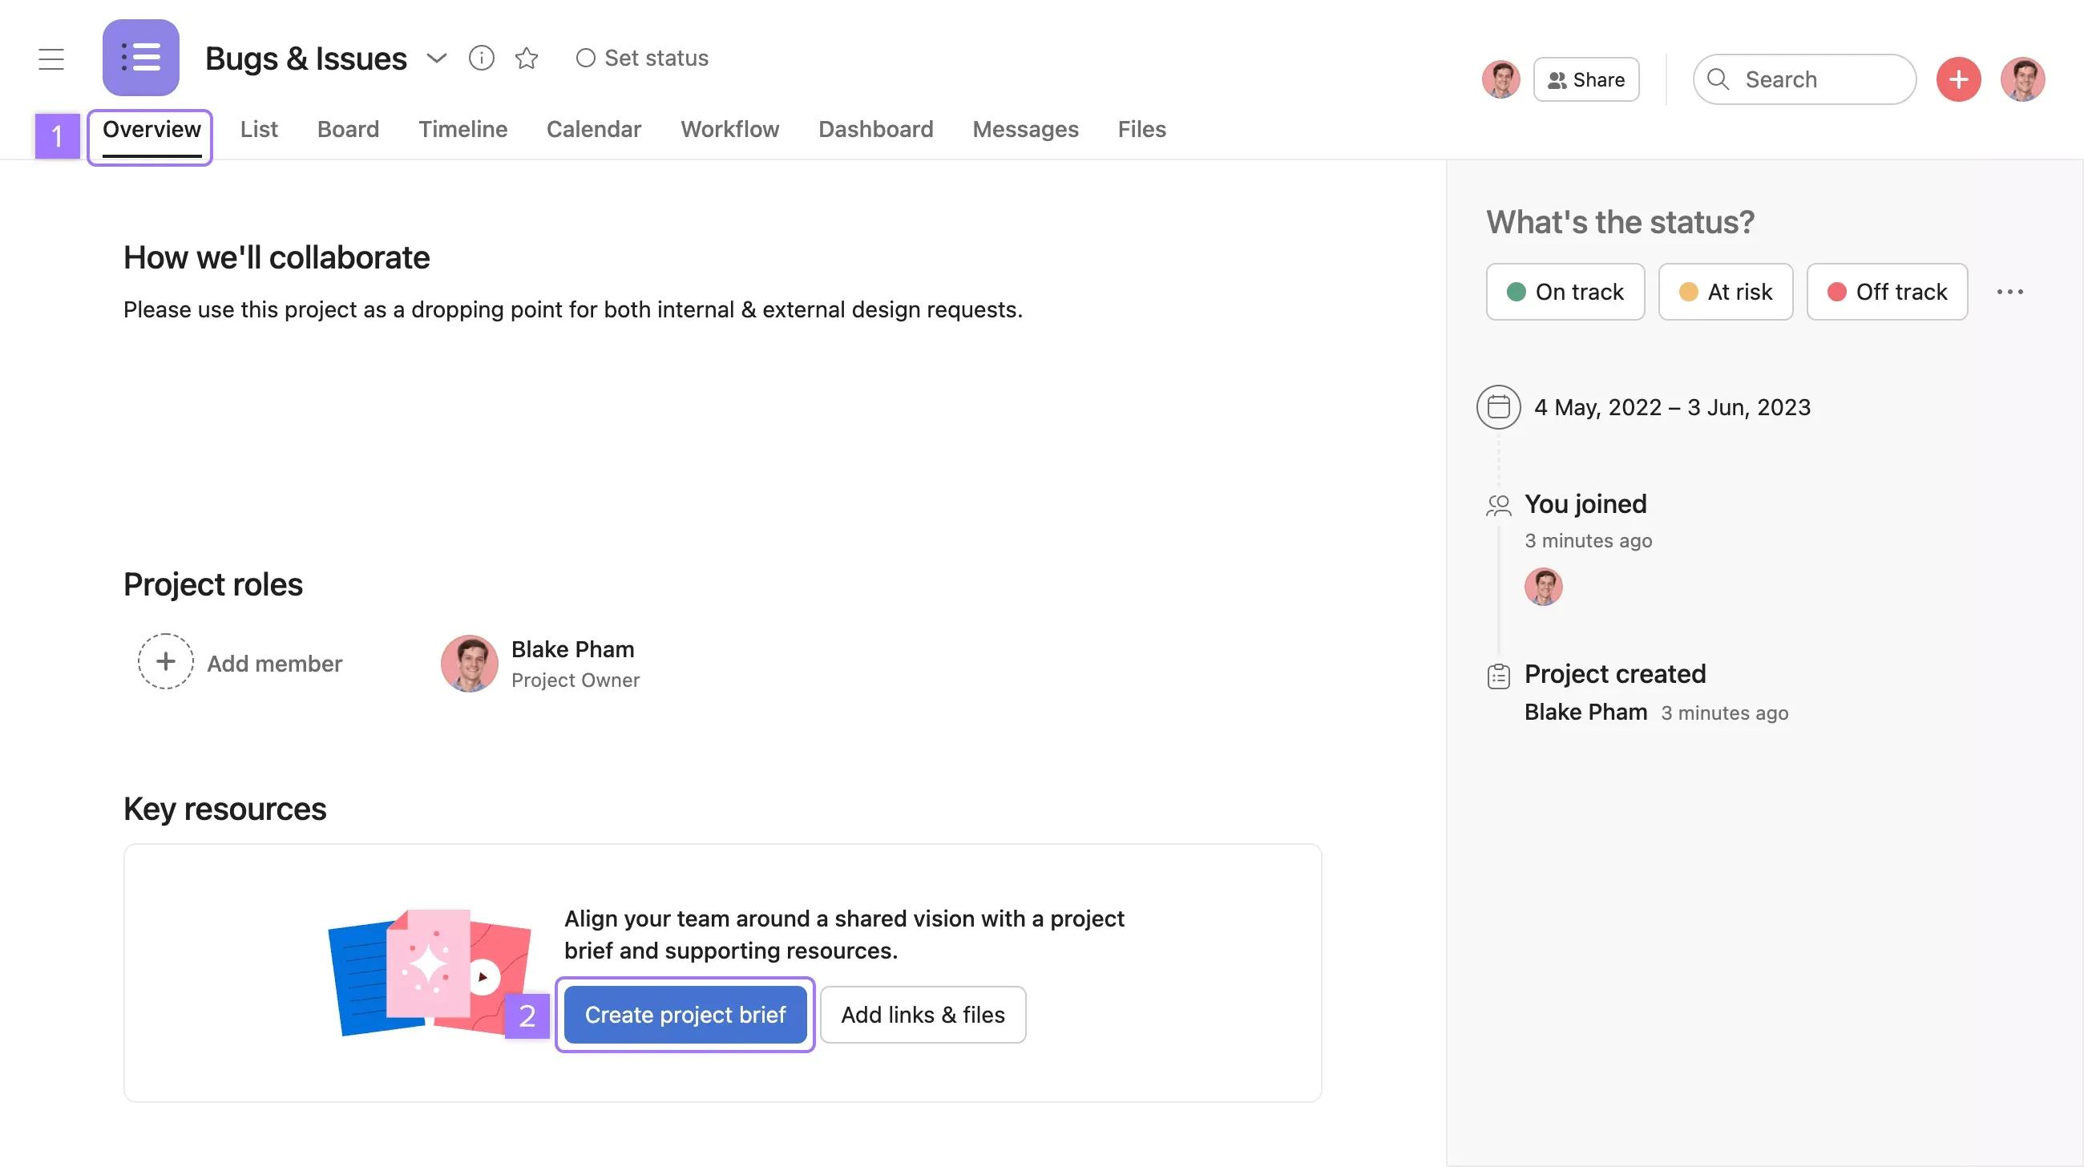This screenshot has height=1167, width=2084.
Task: Open more status options ellipsis
Action: point(2009,292)
